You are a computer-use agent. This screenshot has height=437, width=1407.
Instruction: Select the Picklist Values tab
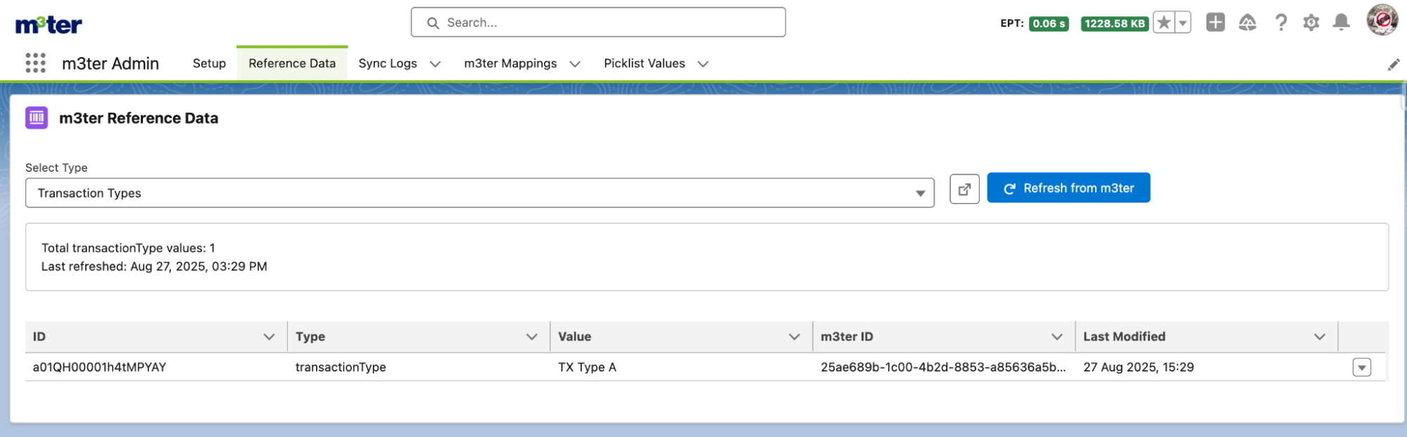[644, 63]
